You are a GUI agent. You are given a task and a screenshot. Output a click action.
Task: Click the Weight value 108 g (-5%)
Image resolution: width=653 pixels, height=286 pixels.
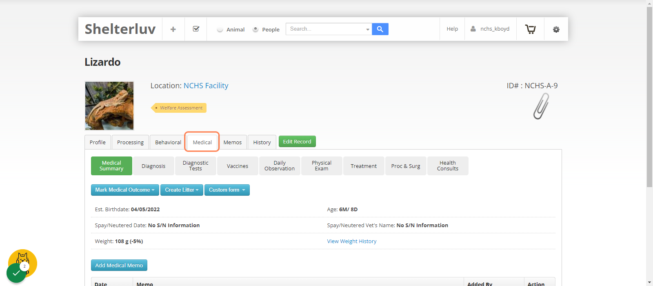129,241
